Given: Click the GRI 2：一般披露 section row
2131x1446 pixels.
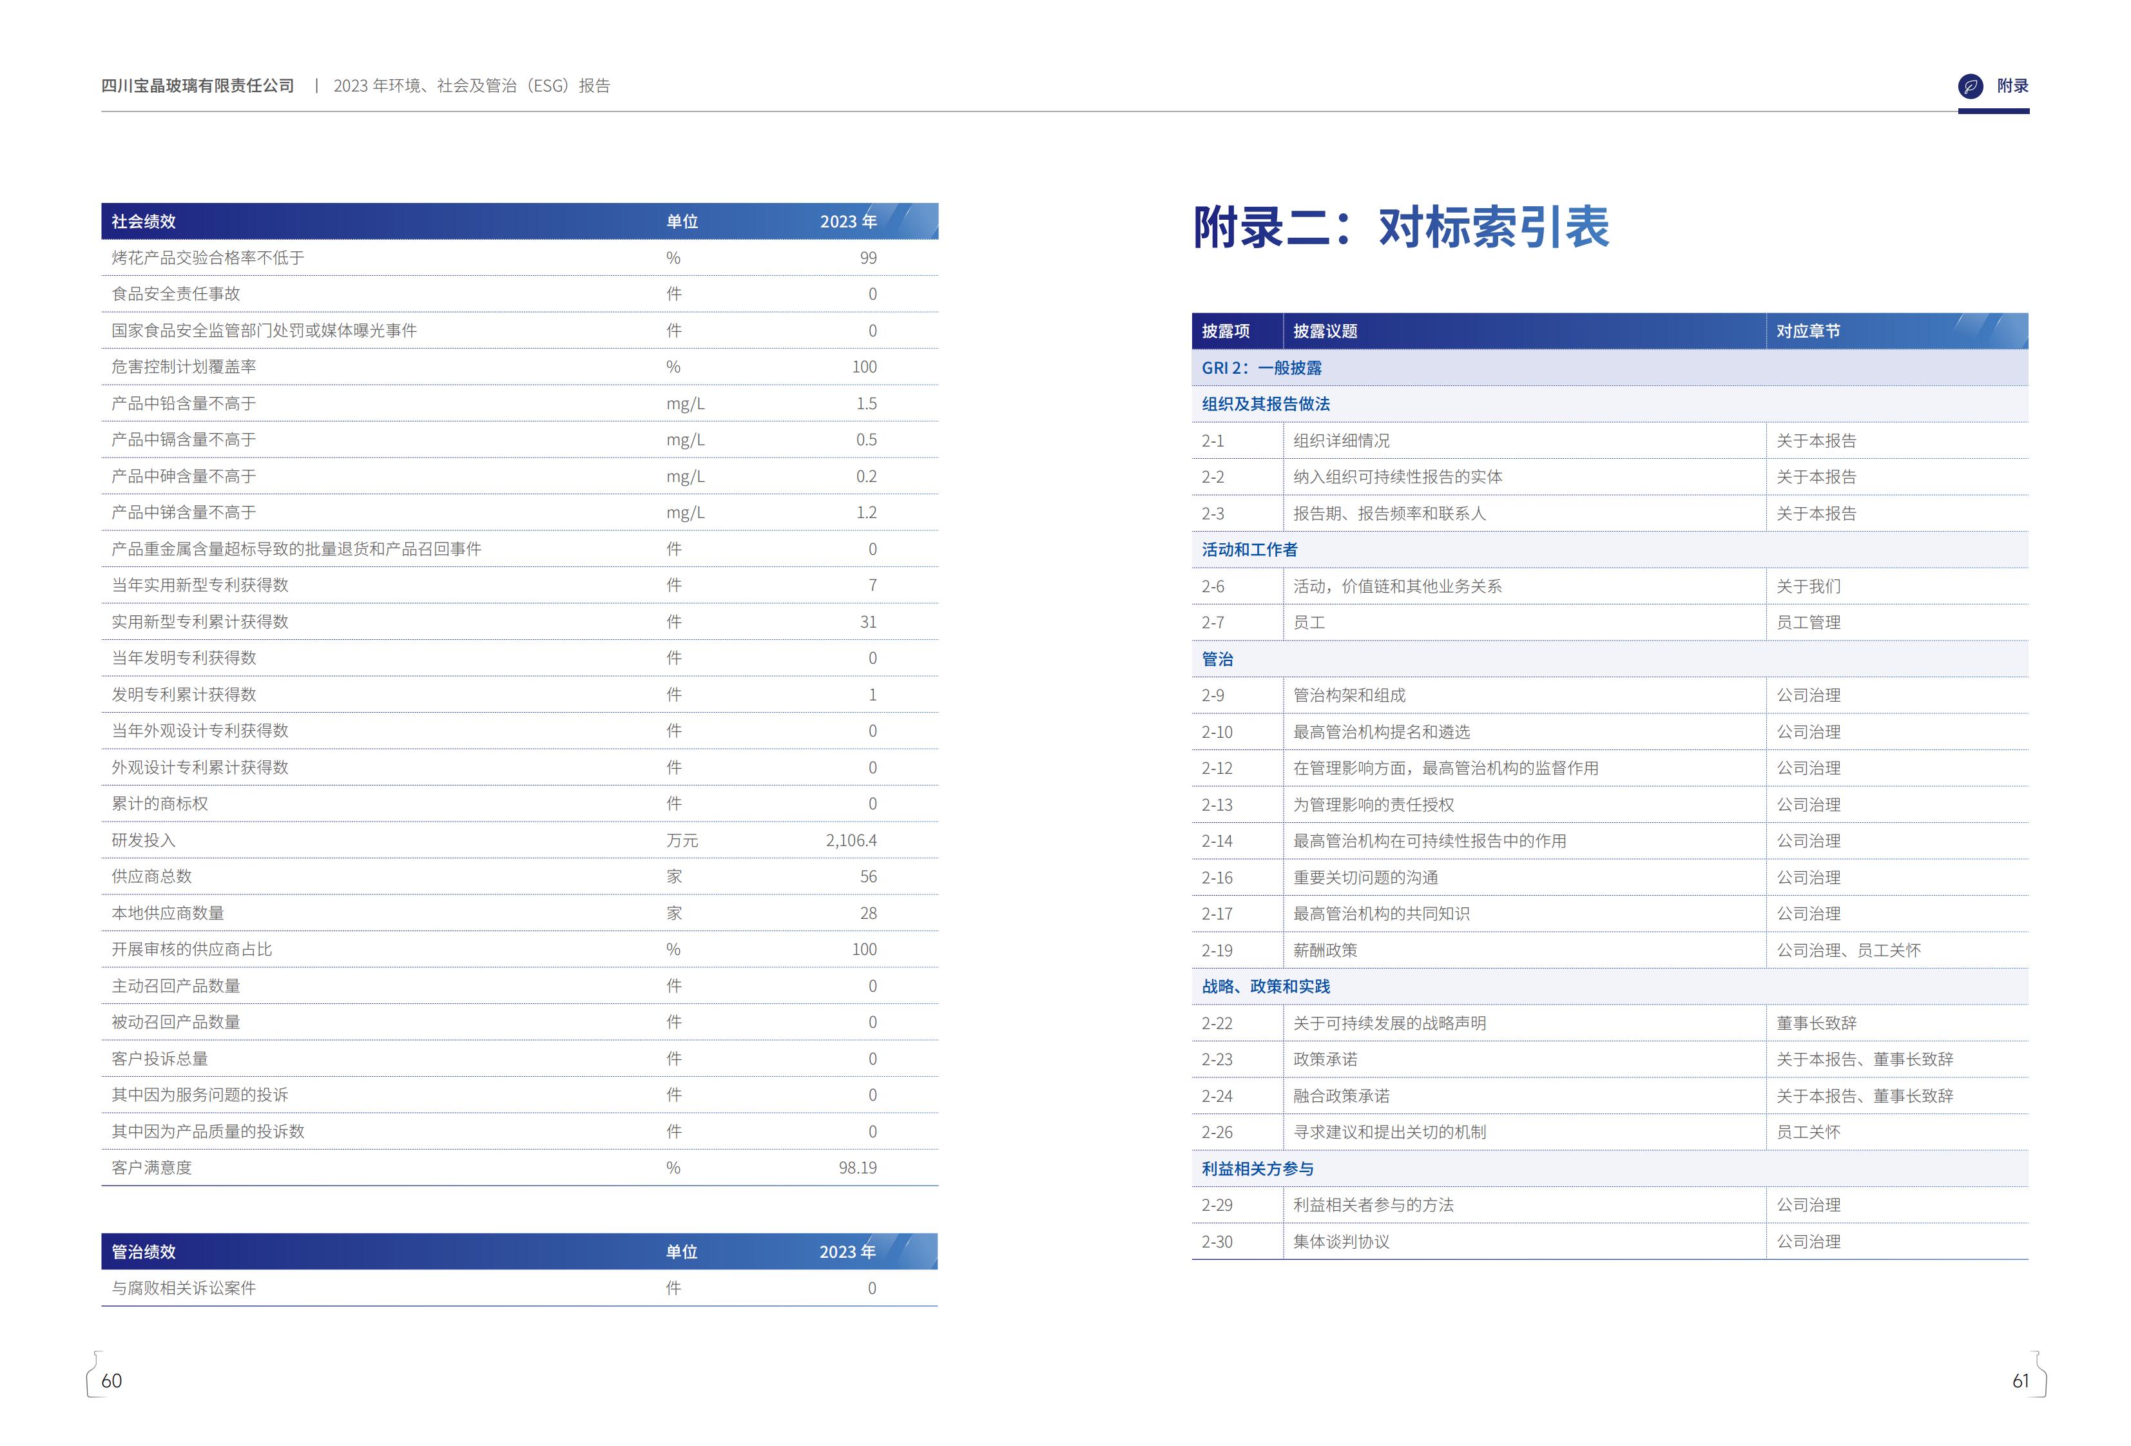Looking at the screenshot, I should (x=1610, y=368).
